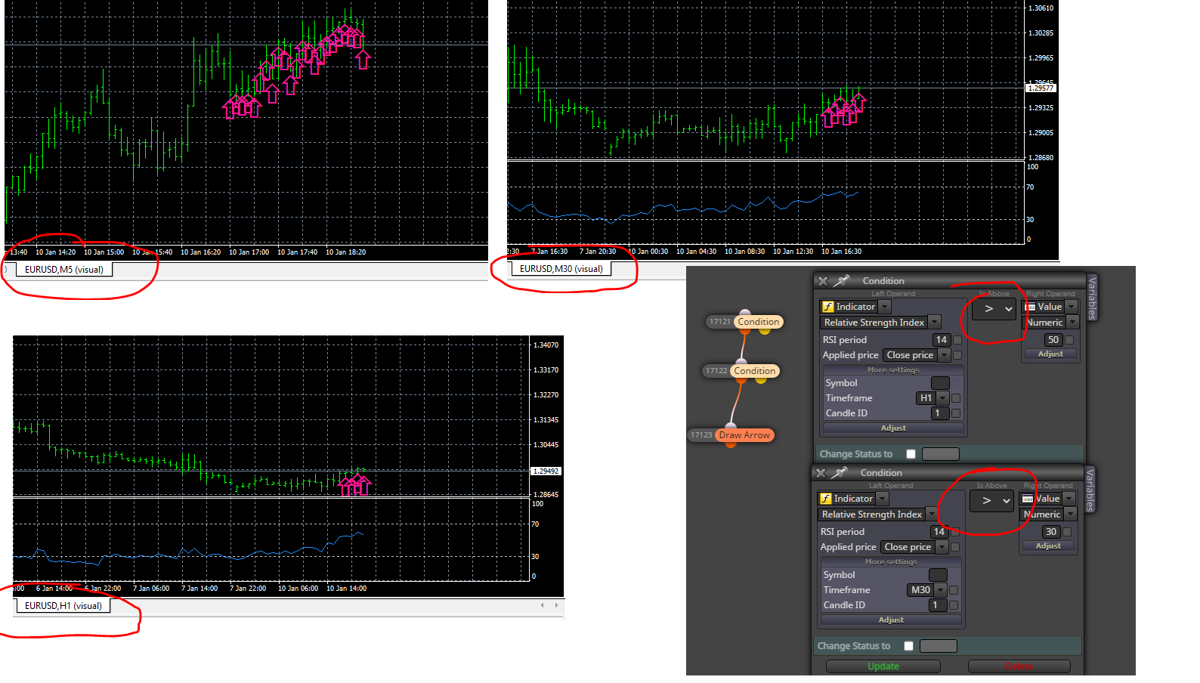1200x683 pixels.
Task: Enable the checkbox beside H1 Timeframe
Action: (956, 398)
